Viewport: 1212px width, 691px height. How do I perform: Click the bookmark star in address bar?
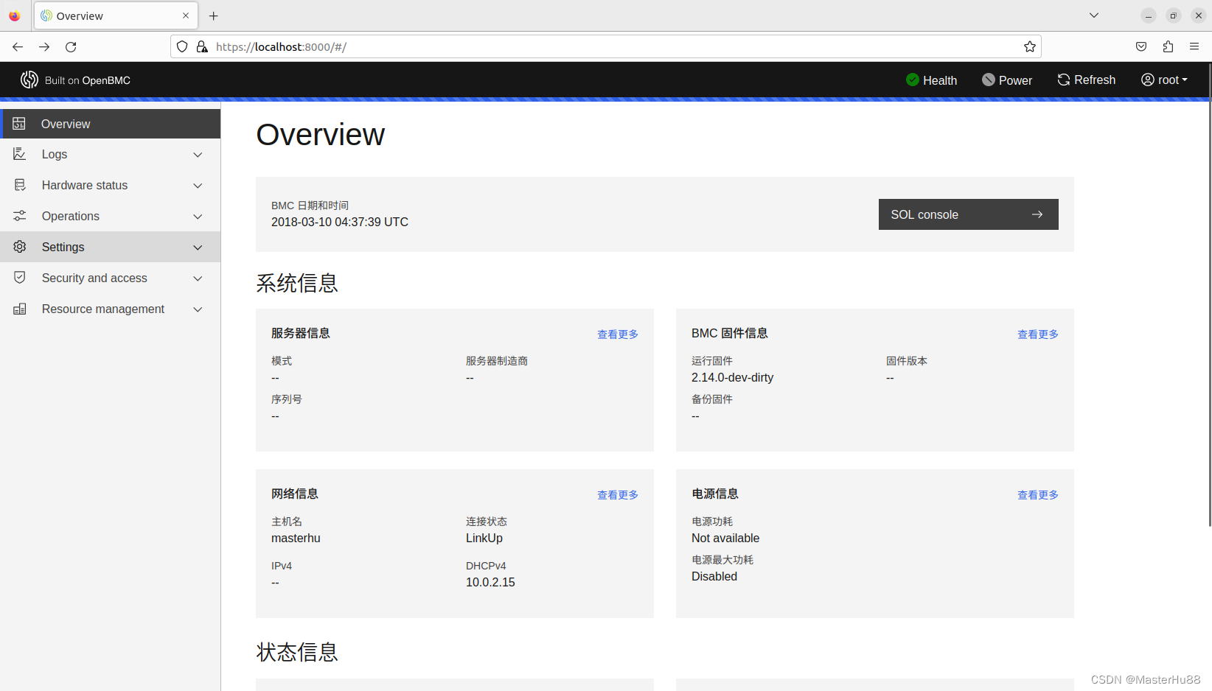pyautogui.click(x=1029, y=46)
